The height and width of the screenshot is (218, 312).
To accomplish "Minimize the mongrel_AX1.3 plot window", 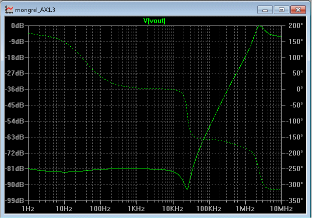I will (265, 9).
